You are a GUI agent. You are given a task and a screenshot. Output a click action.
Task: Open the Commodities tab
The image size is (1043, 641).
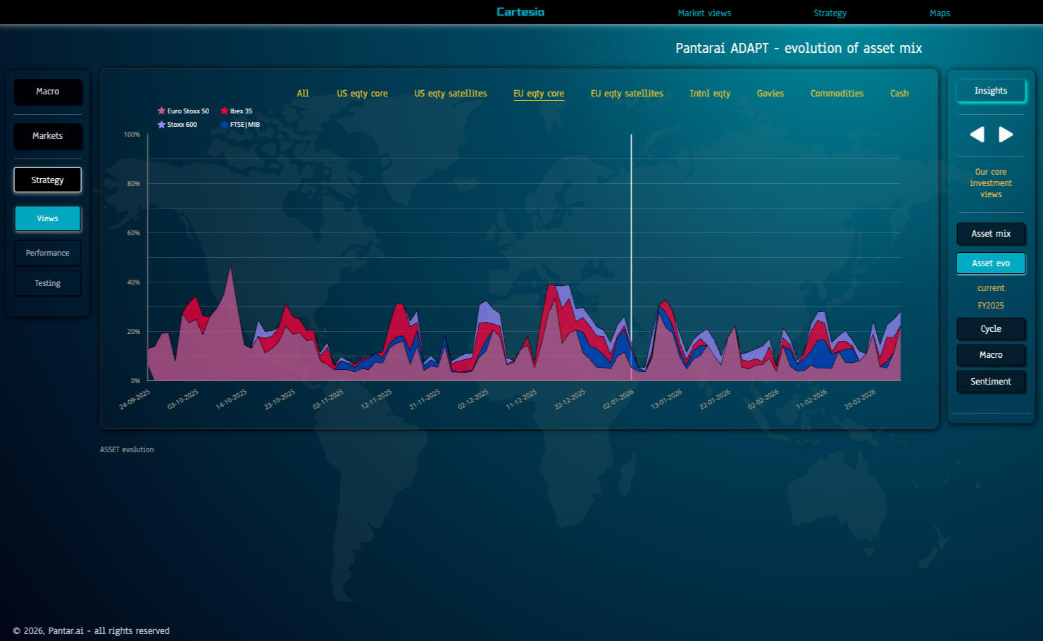(837, 94)
